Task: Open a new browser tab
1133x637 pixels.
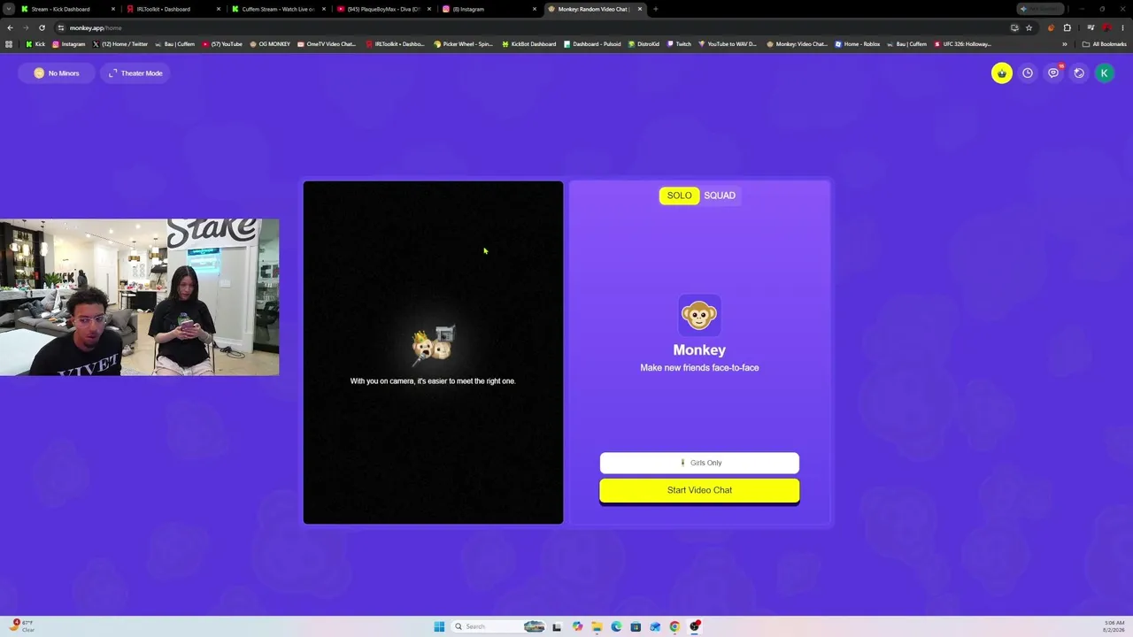Action: pos(655,9)
